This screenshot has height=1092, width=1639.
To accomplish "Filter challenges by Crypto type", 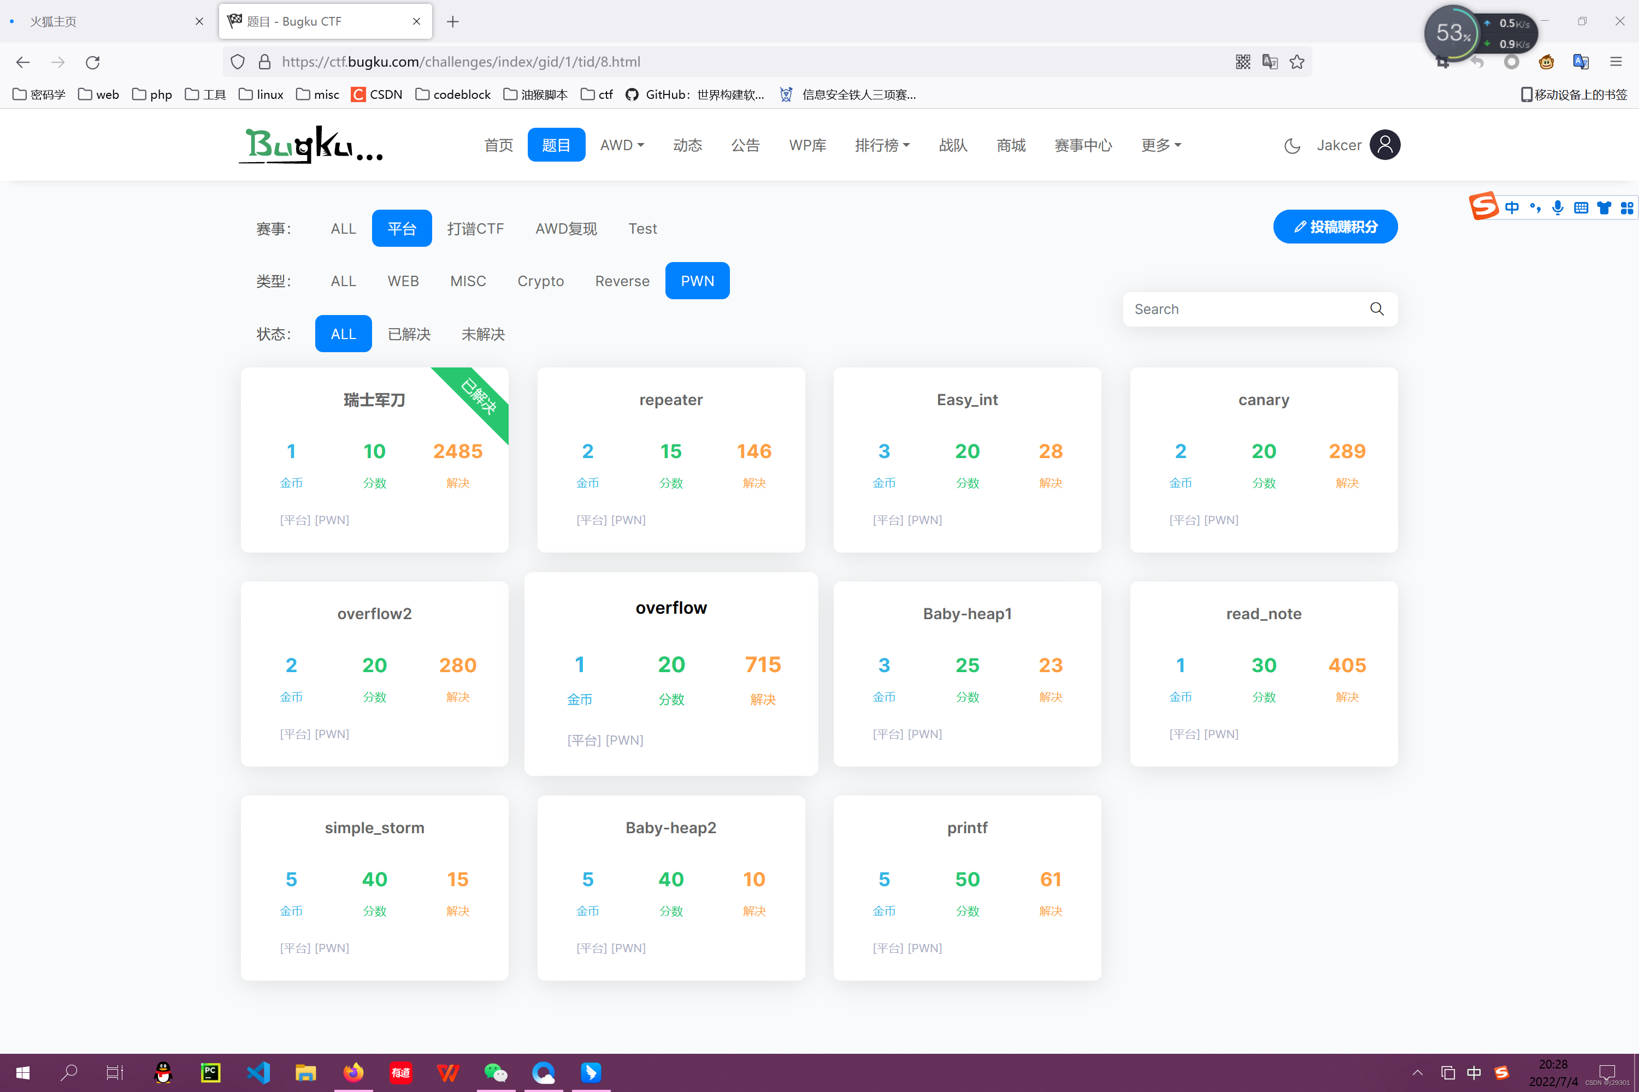I will tap(540, 281).
